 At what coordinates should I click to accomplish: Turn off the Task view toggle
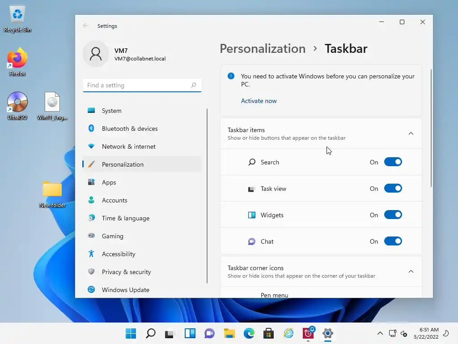393,188
